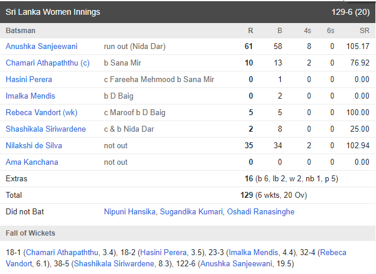Viewport: 376px width, 274px height.
Task: Open Oshadi Ranasinghe player profile
Action: click(261, 212)
